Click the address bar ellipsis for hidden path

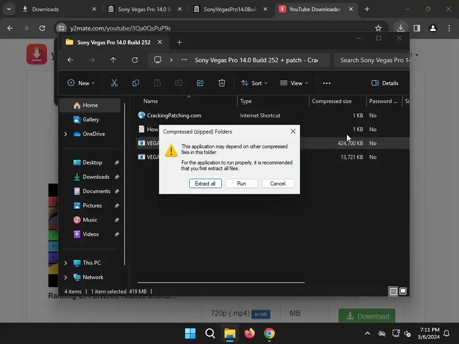(184, 60)
